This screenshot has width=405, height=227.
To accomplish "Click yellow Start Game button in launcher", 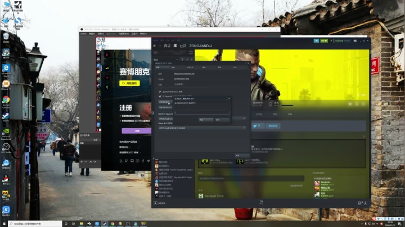I will 130,83.
